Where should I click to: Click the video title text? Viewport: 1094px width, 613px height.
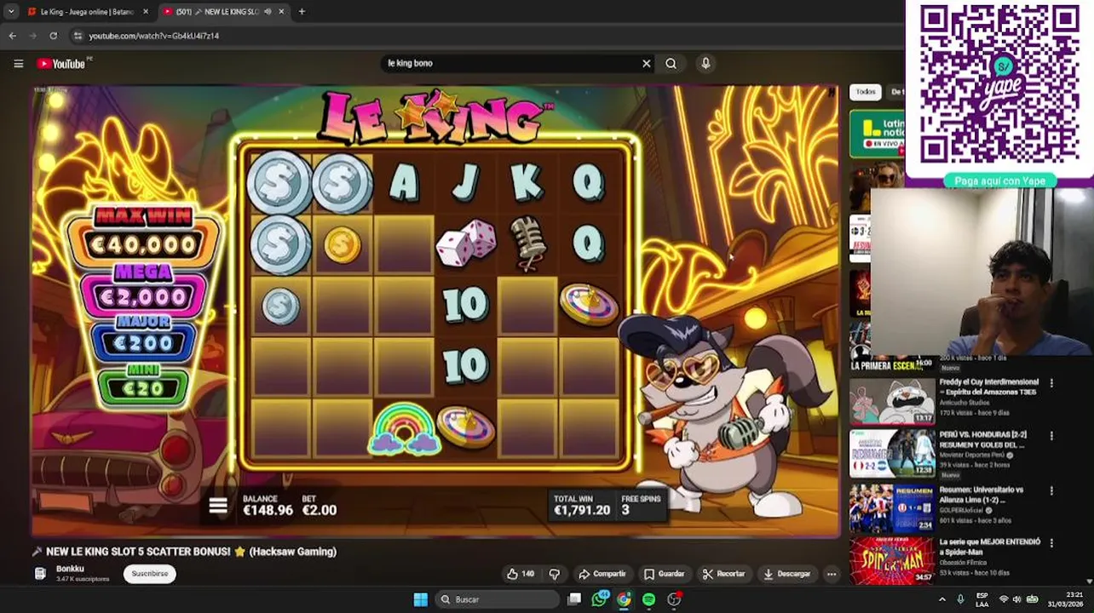[x=192, y=552]
